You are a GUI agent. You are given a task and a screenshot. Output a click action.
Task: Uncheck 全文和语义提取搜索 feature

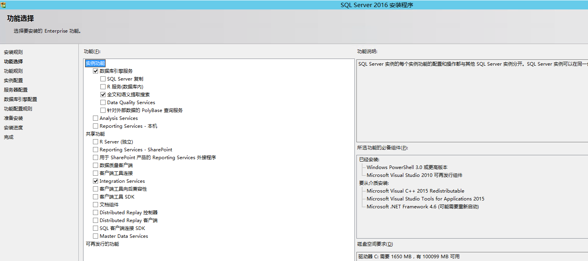tap(103, 95)
